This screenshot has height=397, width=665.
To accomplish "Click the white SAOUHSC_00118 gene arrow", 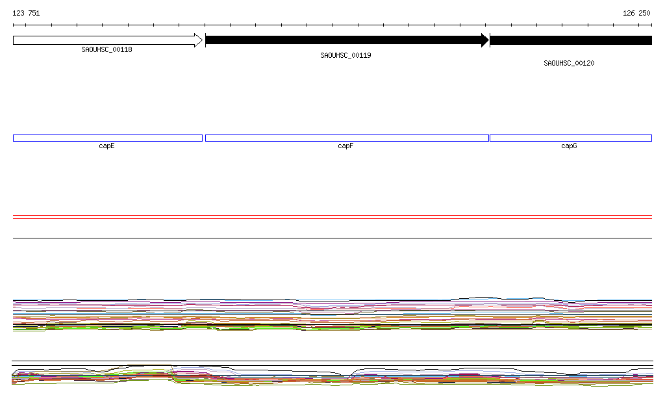I will tap(104, 40).
